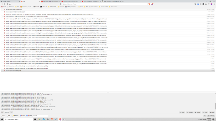This screenshot has height=121, width=216.
Task: Open the Tactical Gear bookmarks folder
Action: tap(113, 7)
